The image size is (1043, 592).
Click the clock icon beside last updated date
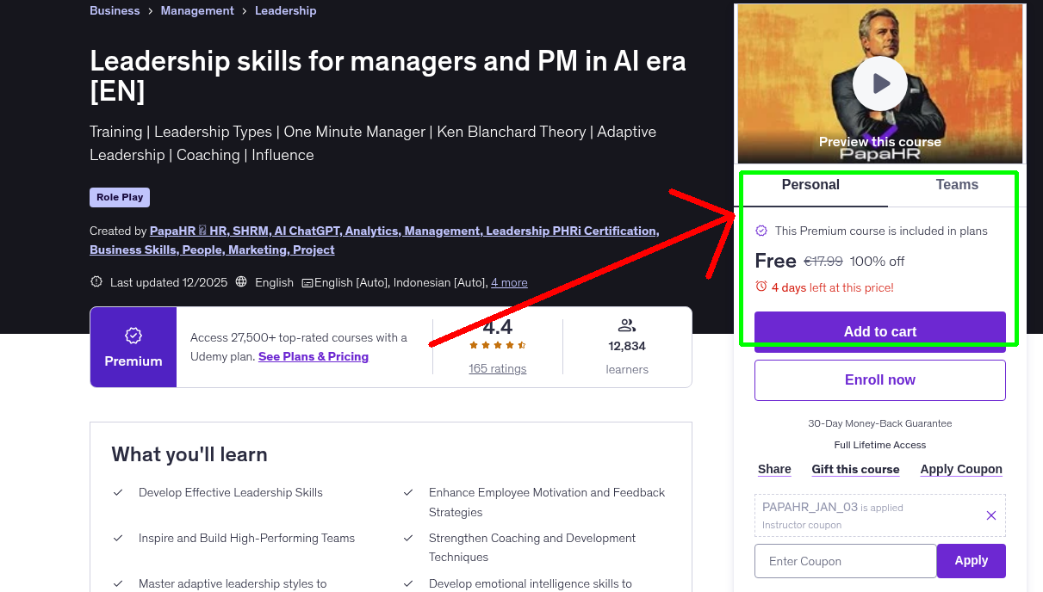point(96,282)
